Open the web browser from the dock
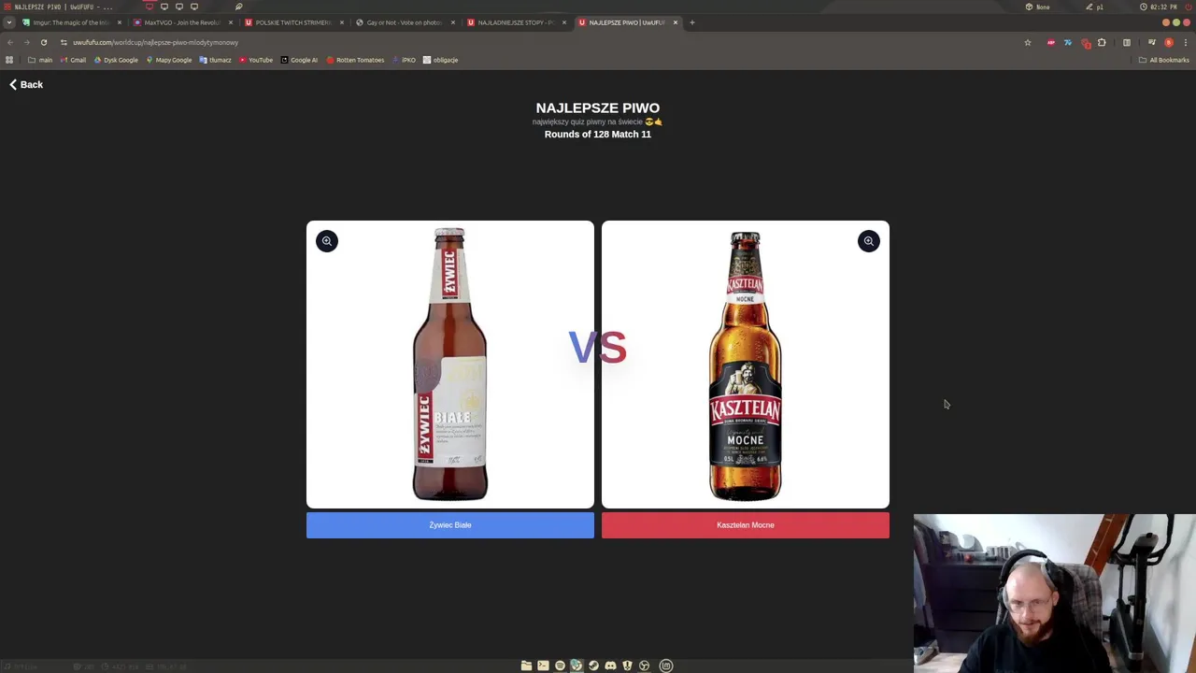This screenshot has width=1196, height=673. [x=577, y=666]
